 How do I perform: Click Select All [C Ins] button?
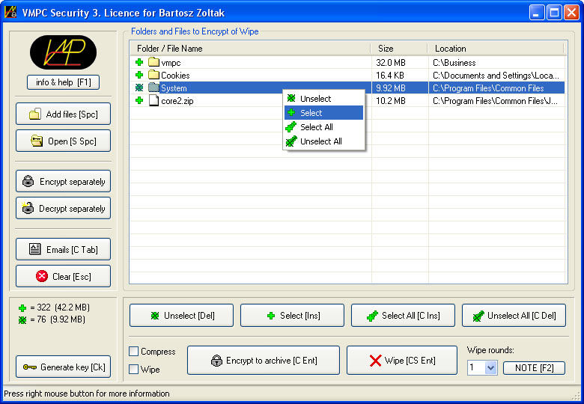coord(403,316)
